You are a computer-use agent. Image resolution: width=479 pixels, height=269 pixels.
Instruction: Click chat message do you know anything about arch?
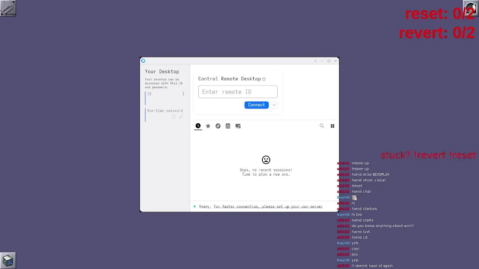382,226
